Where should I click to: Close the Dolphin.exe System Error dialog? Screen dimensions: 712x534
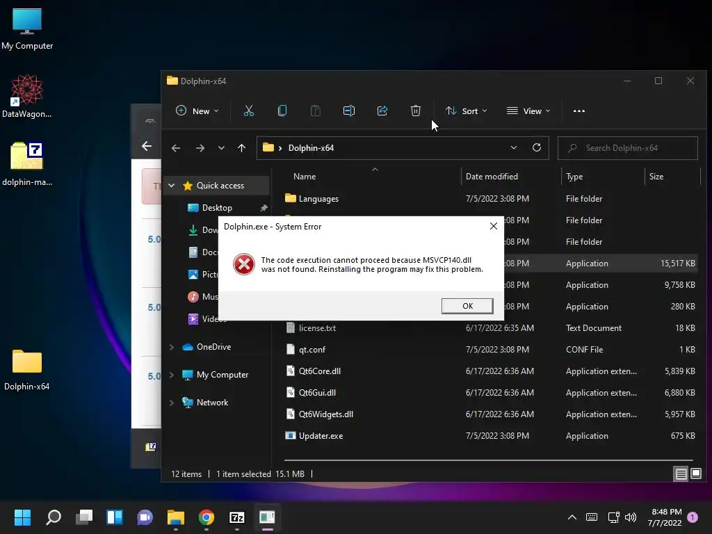click(x=494, y=226)
